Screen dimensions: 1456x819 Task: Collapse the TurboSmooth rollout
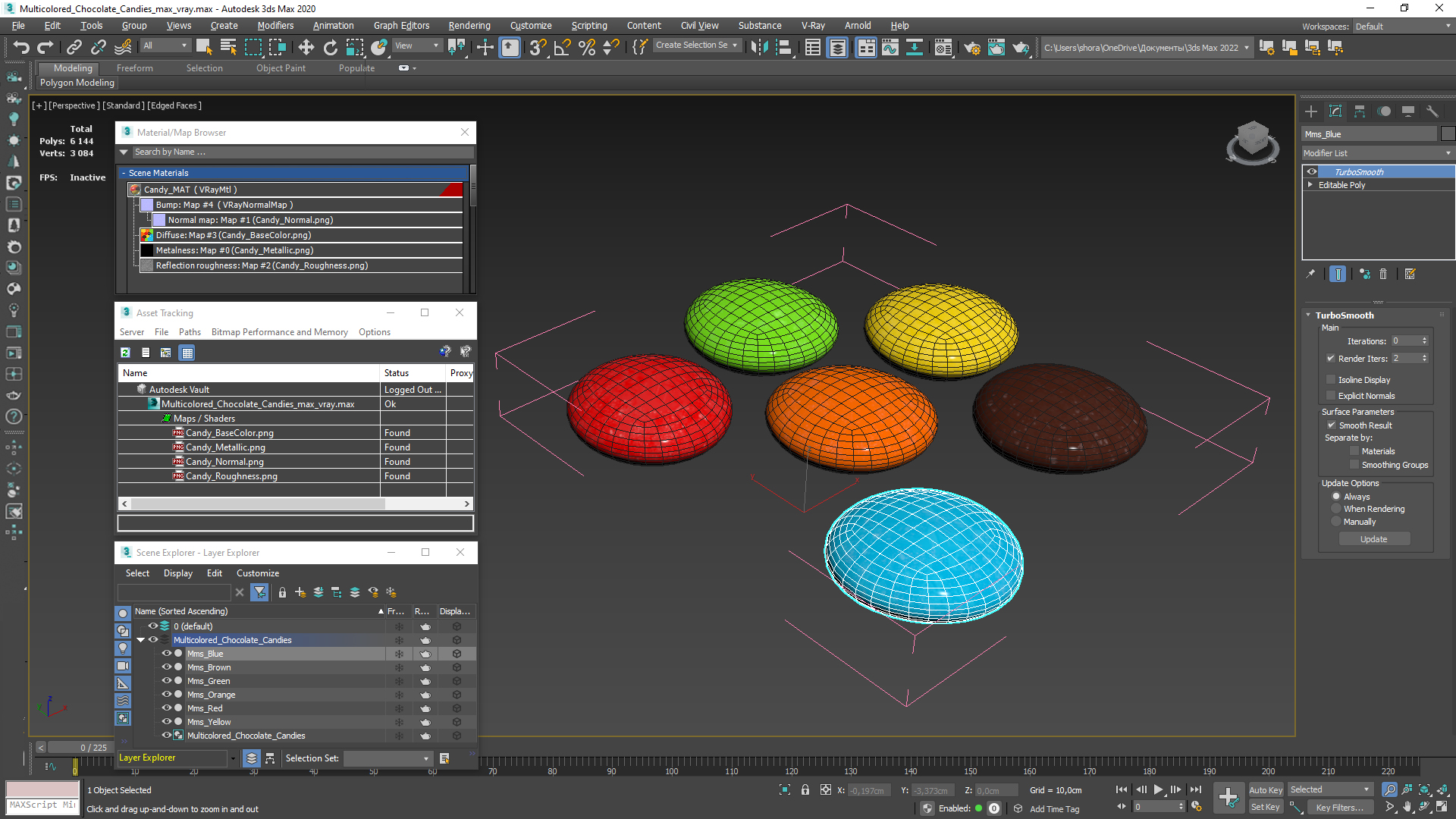[1308, 315]
